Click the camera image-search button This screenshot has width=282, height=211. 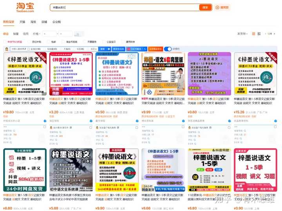(x=222, y=7)
